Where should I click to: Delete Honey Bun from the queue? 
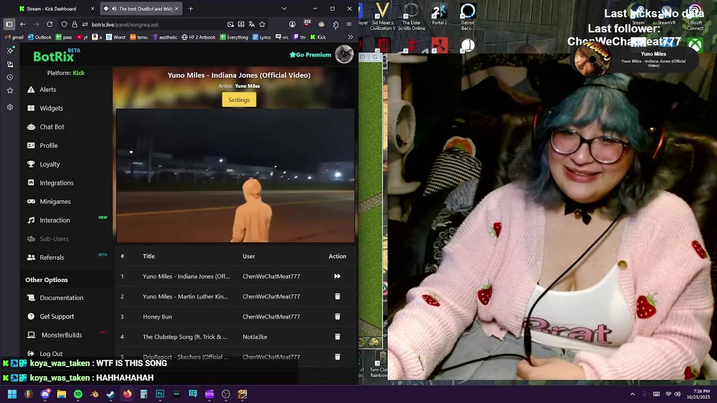(337, 316)
